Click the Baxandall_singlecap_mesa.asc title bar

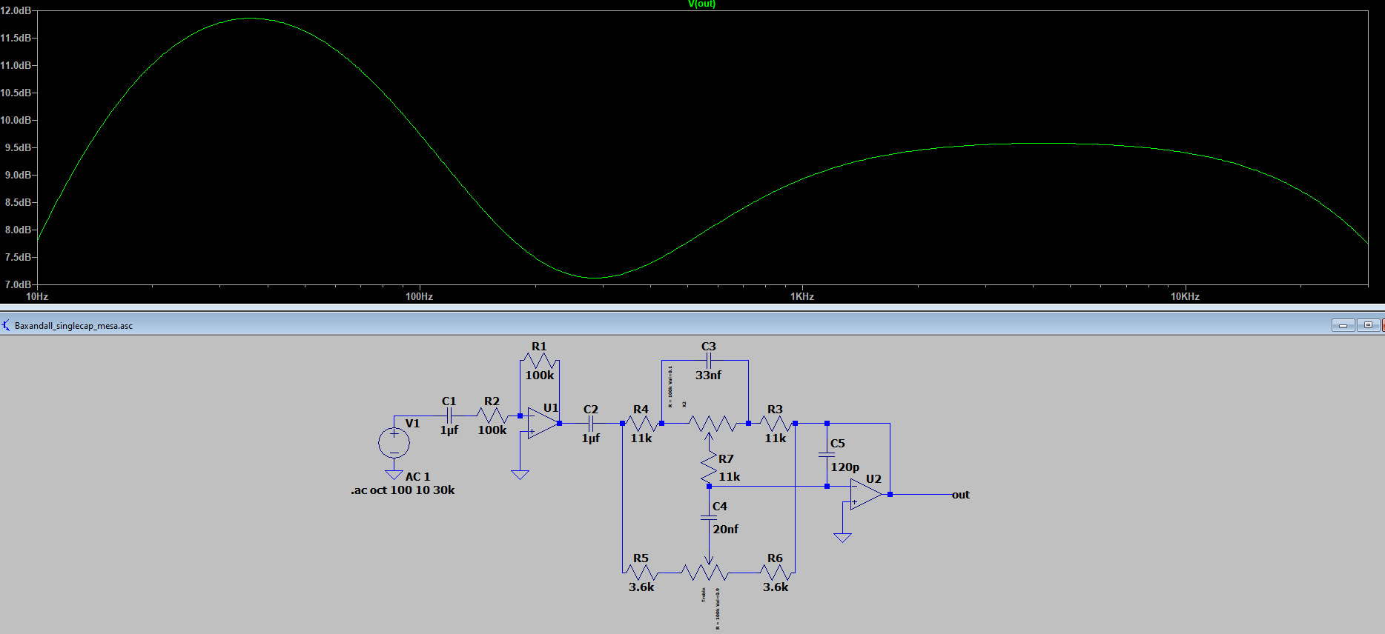pyautogui.click(x=692, y=325)
